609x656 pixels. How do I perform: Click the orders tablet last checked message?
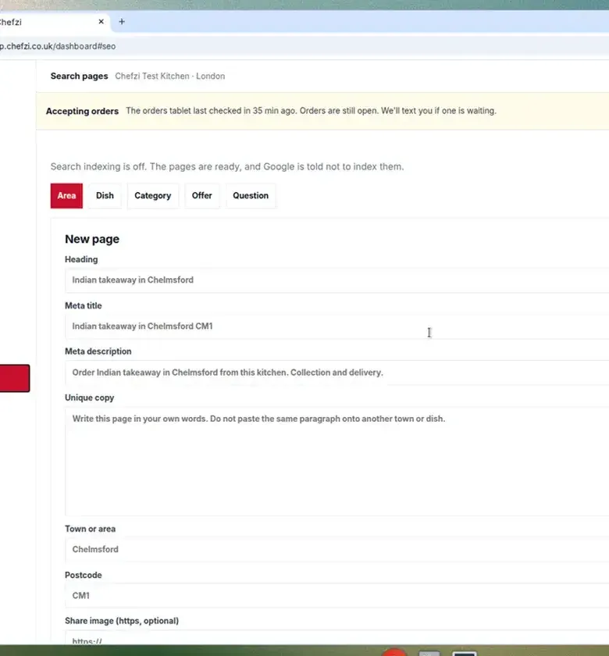312,111
